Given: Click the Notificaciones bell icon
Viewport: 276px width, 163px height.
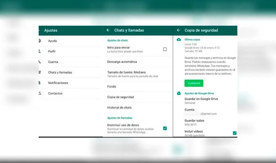Looking at the screenshot, I should [x=40, y=83].
